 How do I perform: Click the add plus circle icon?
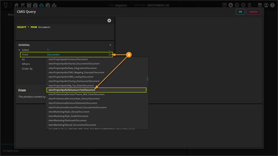[x=231, y=5]
